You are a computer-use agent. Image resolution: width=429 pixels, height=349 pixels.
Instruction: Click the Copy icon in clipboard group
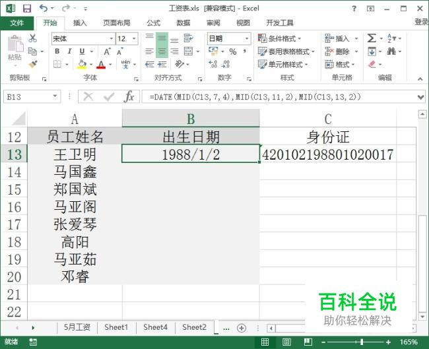(32, 51)
